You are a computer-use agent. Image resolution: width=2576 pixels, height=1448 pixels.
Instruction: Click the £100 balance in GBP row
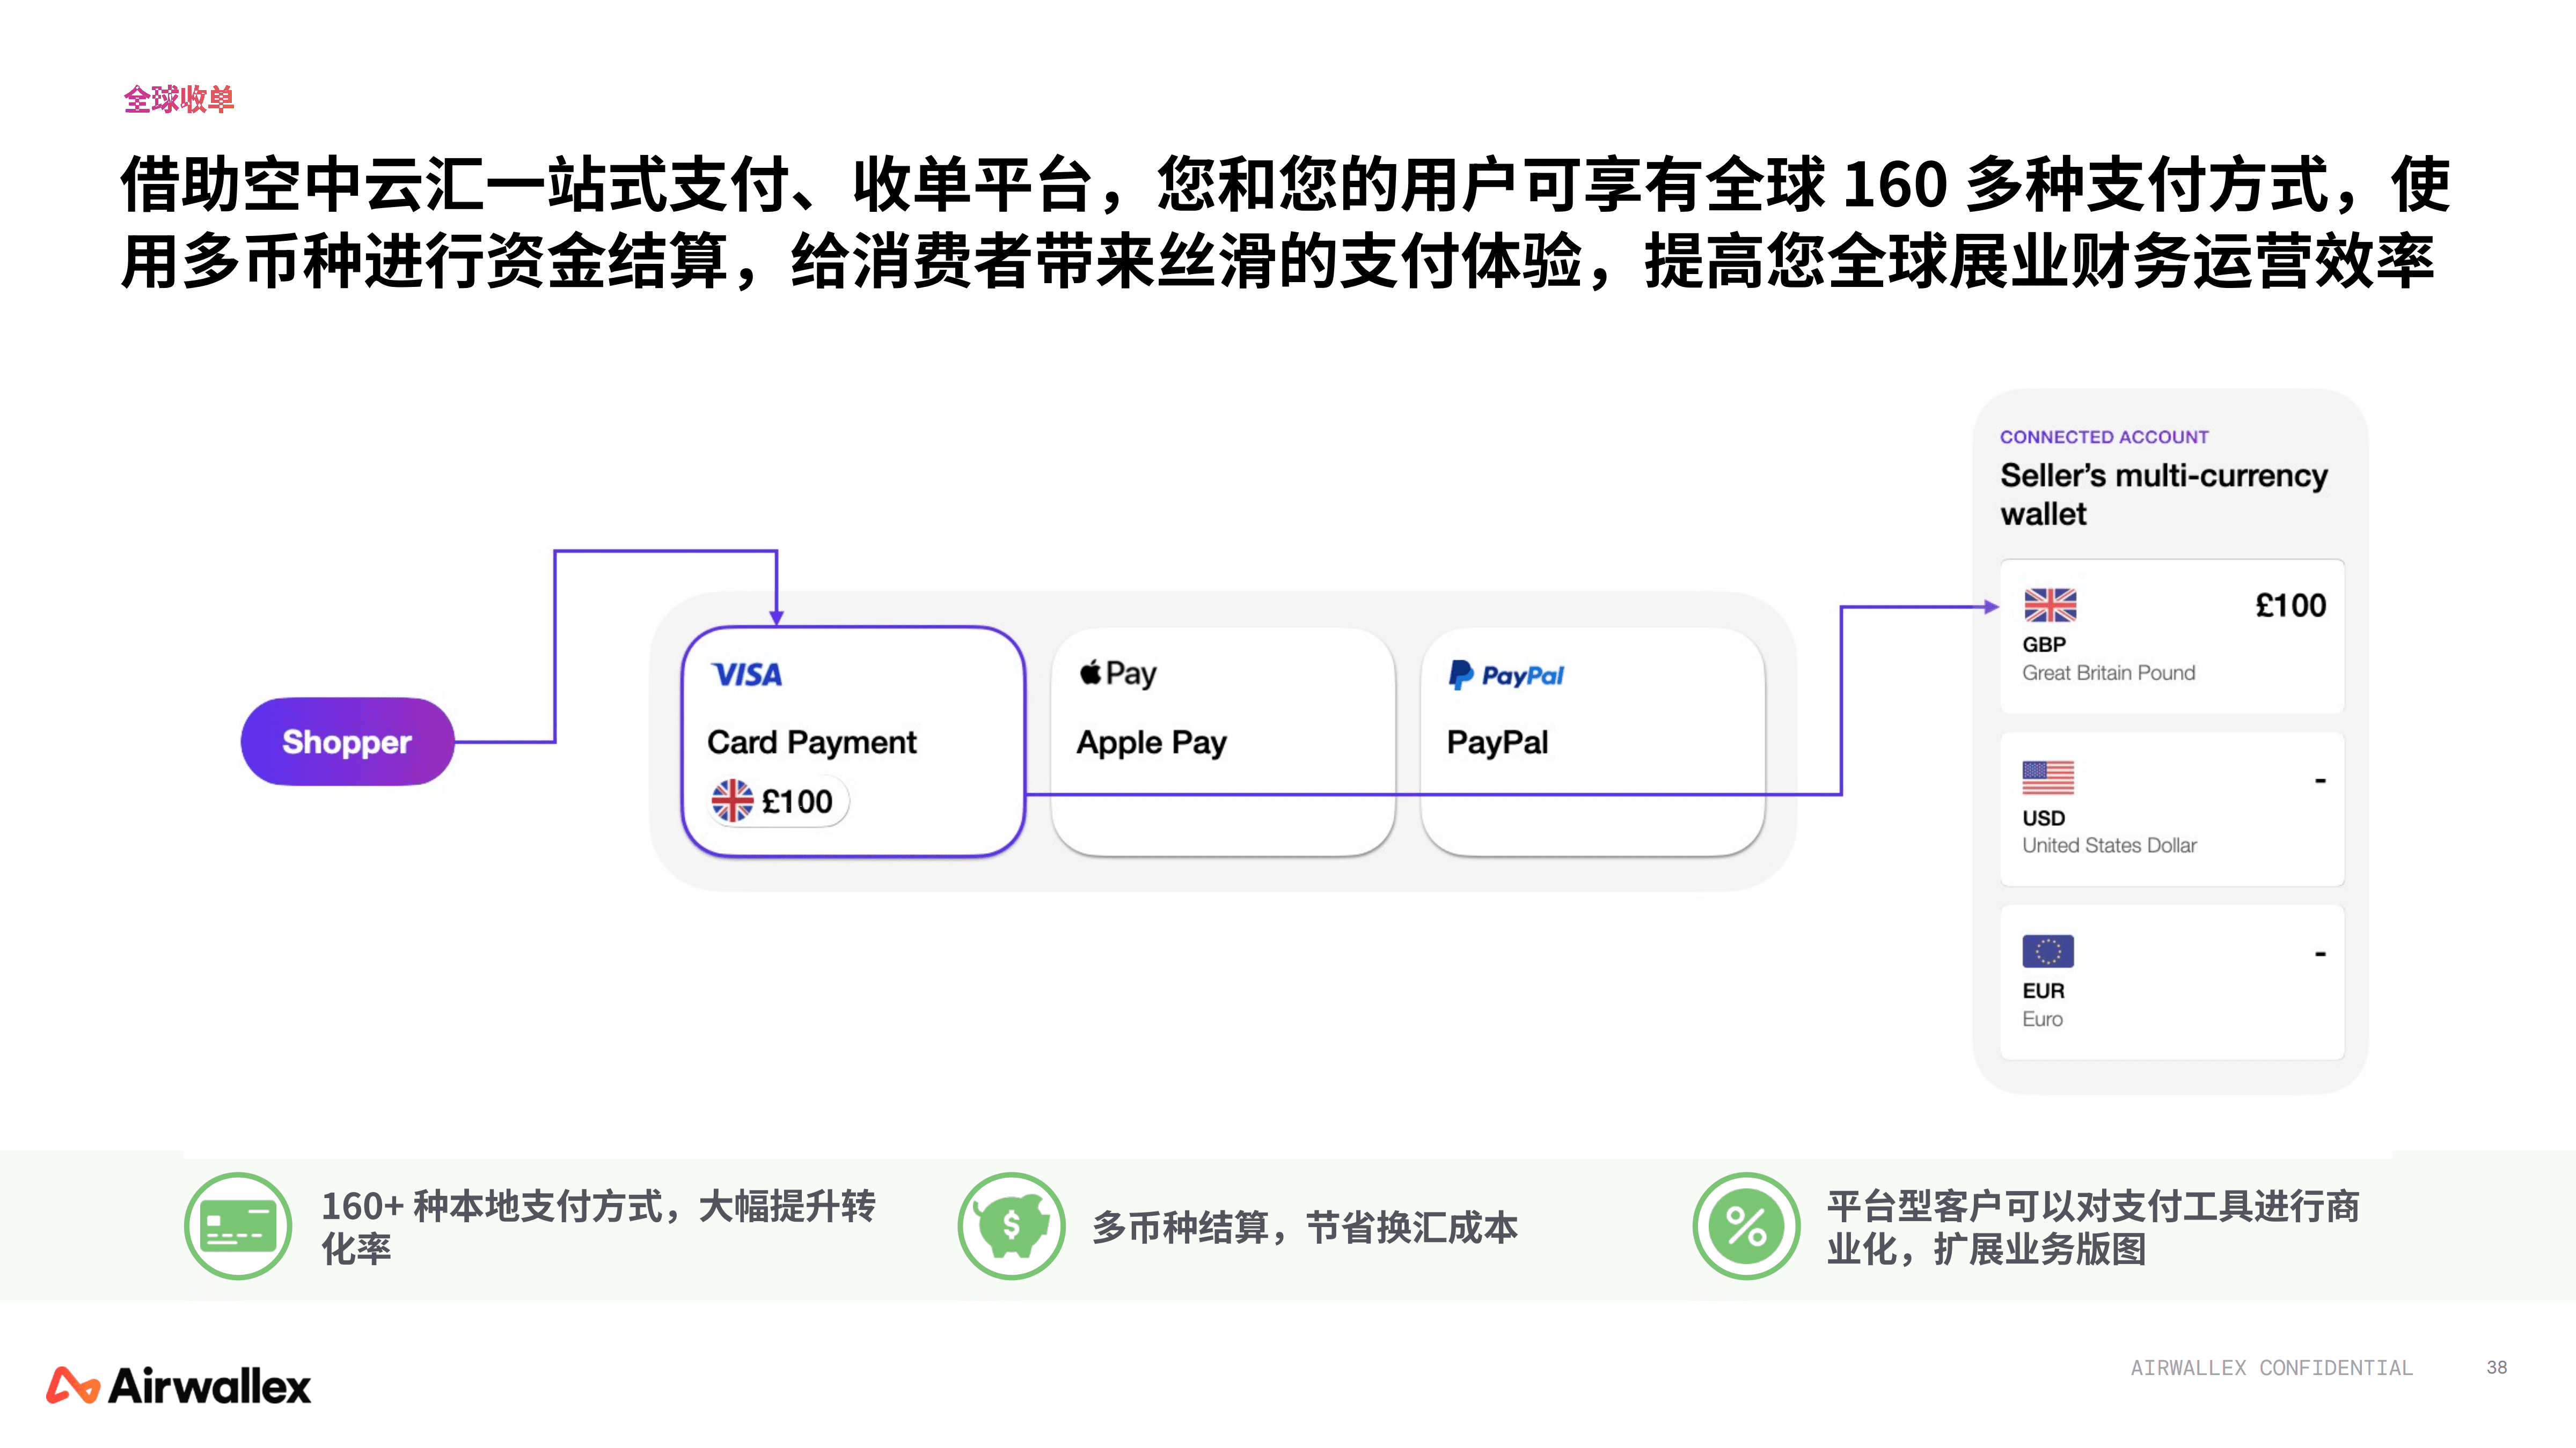[2290, 605]
